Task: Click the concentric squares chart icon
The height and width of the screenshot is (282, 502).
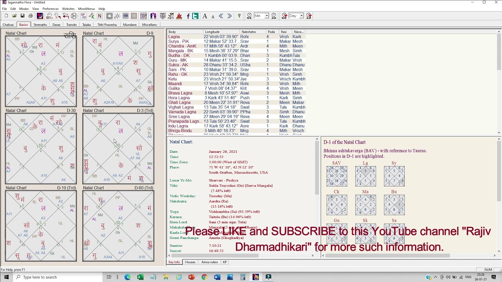Action: (134, 16)
